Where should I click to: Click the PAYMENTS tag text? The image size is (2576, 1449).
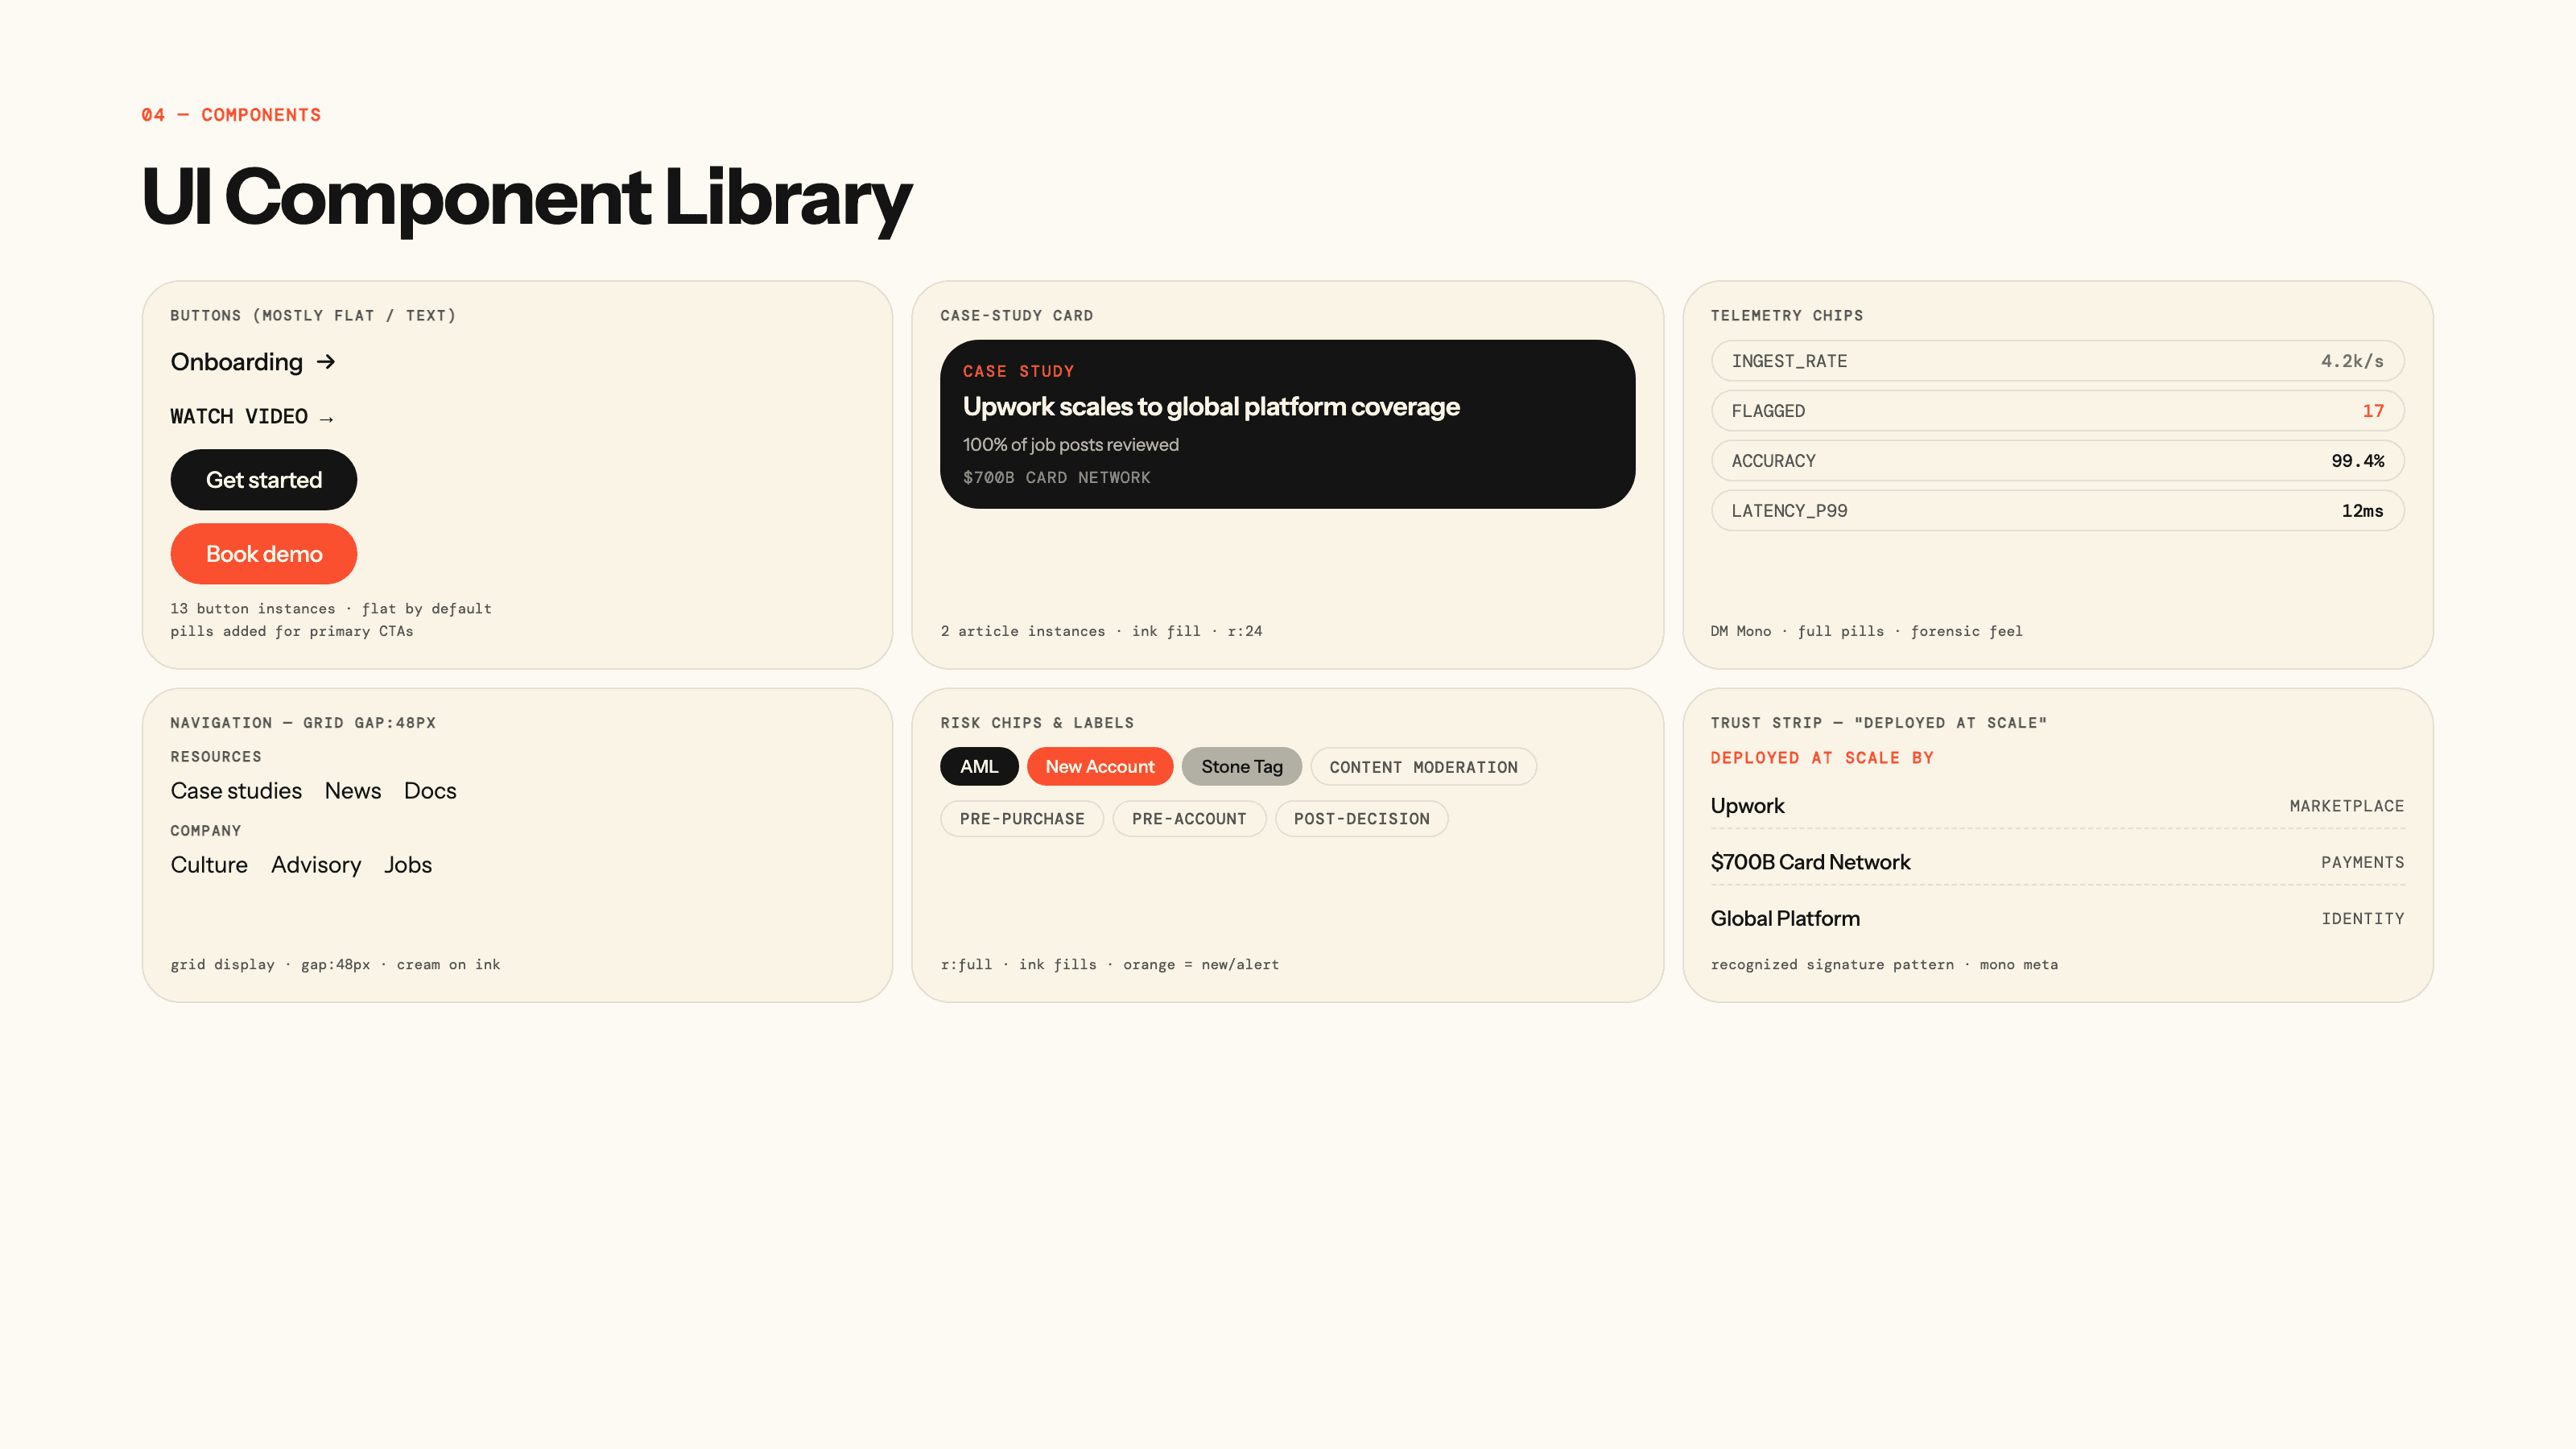(x=2362, y=862)
